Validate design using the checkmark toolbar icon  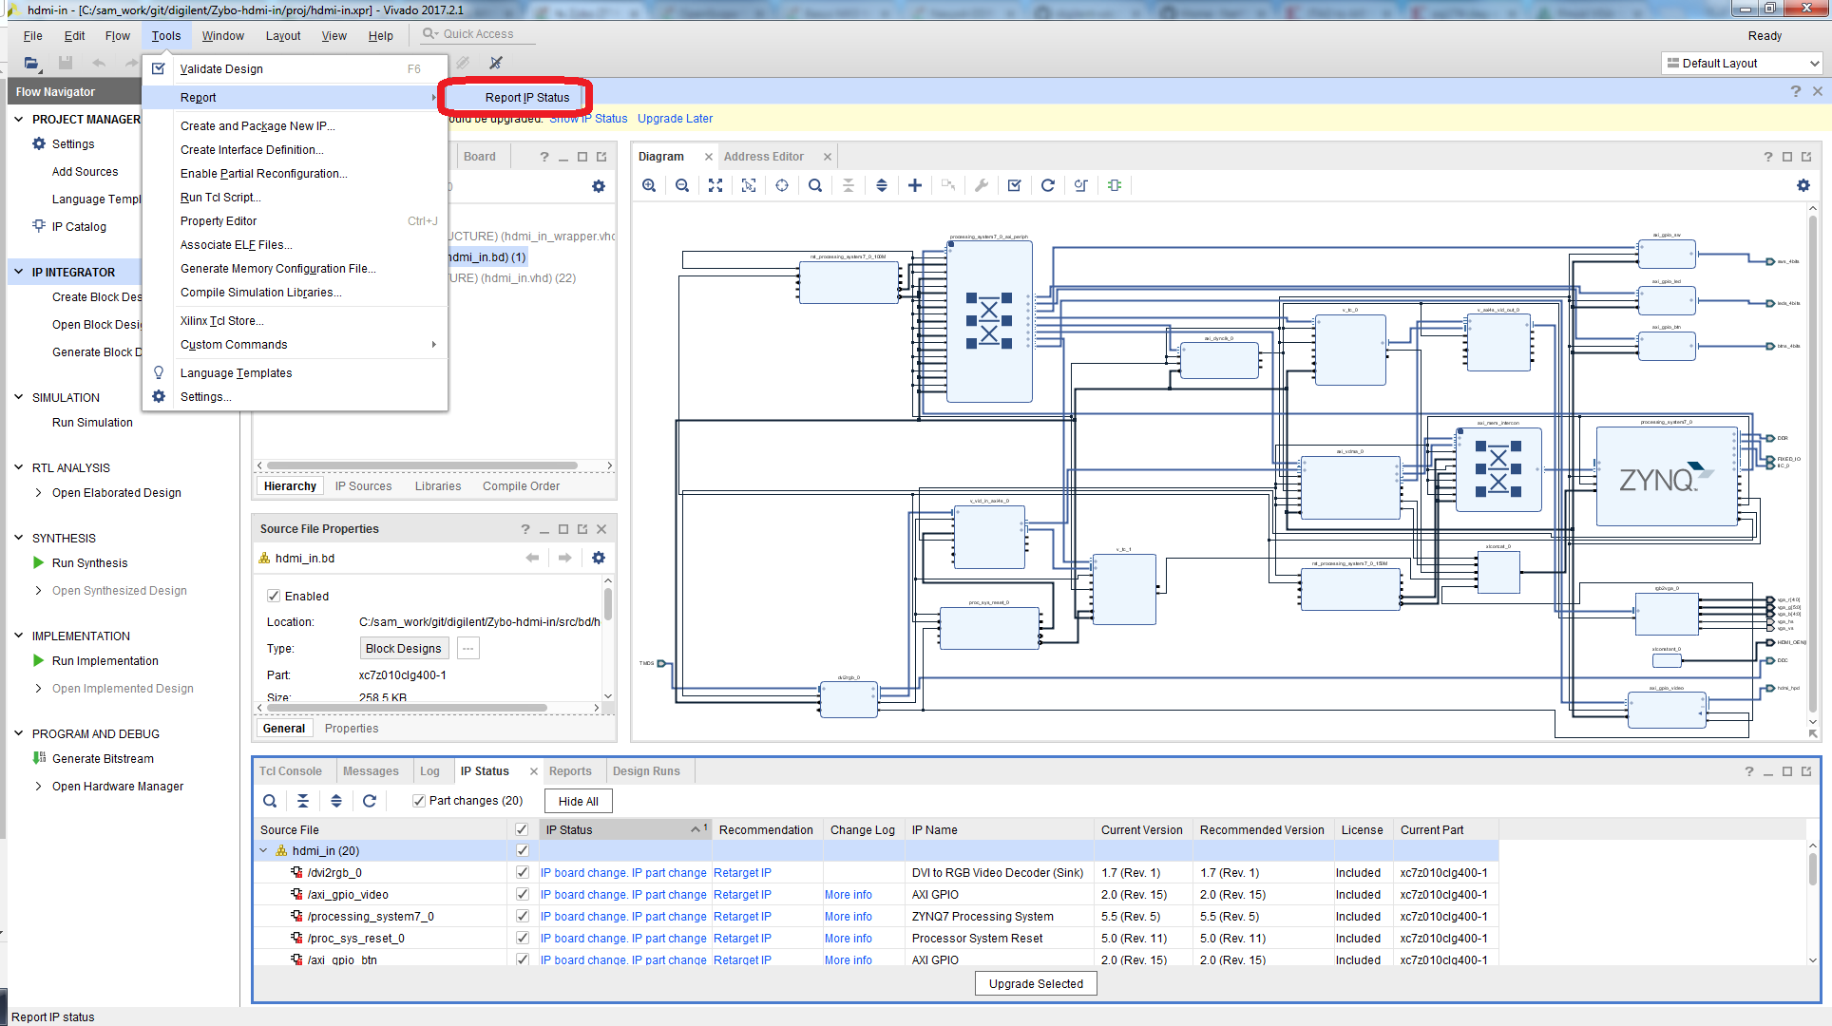pyautogui.click(x=1015, y=185)
